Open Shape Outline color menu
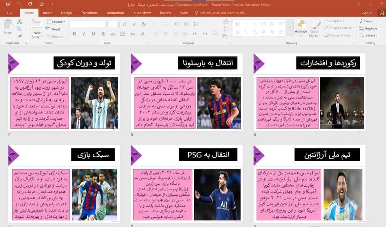Viewport: 386px width, 227px height. click(x=339, y=28)
